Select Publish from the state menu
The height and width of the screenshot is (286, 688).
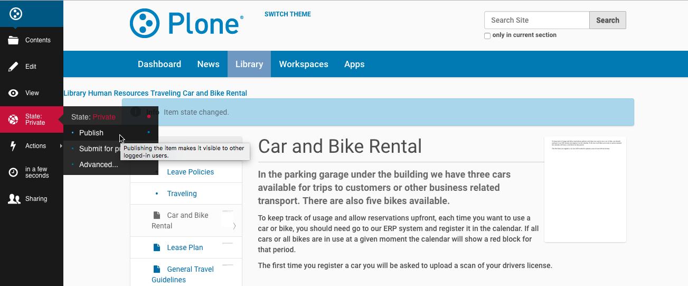(91, 133)
